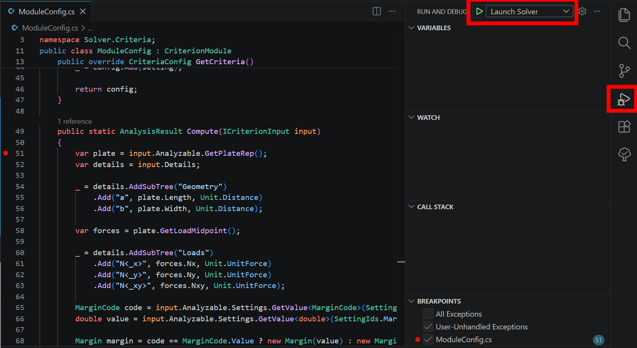This screenshot has width=637, height=348.
Task: Close the ModuleConfig.cs tab
Action: coord(83,11)
